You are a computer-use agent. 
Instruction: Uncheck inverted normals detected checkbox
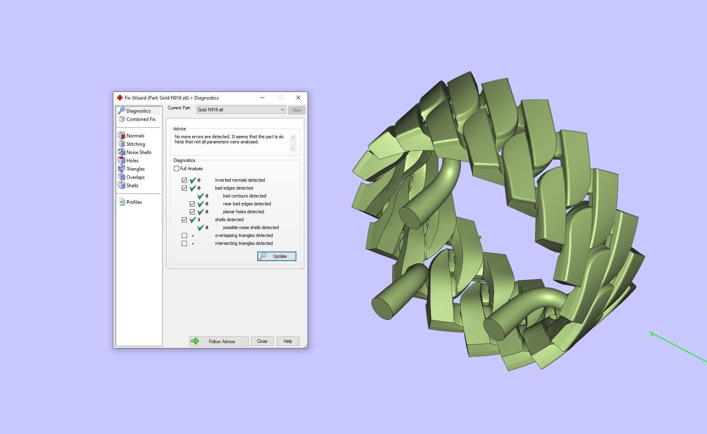tap(185, 180)
